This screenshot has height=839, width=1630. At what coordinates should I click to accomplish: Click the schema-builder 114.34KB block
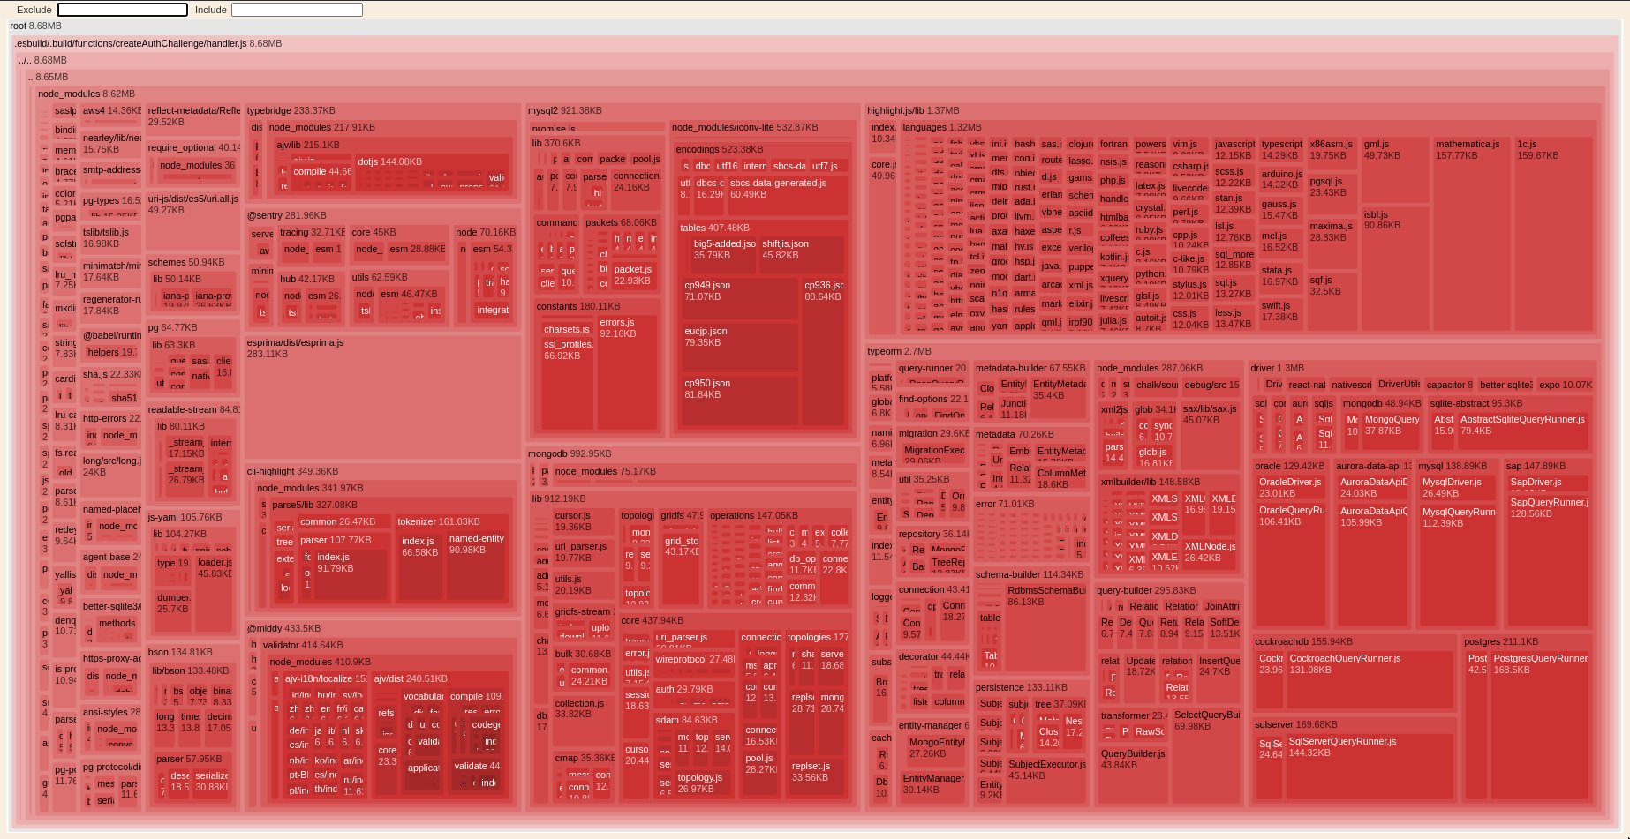1031,574
